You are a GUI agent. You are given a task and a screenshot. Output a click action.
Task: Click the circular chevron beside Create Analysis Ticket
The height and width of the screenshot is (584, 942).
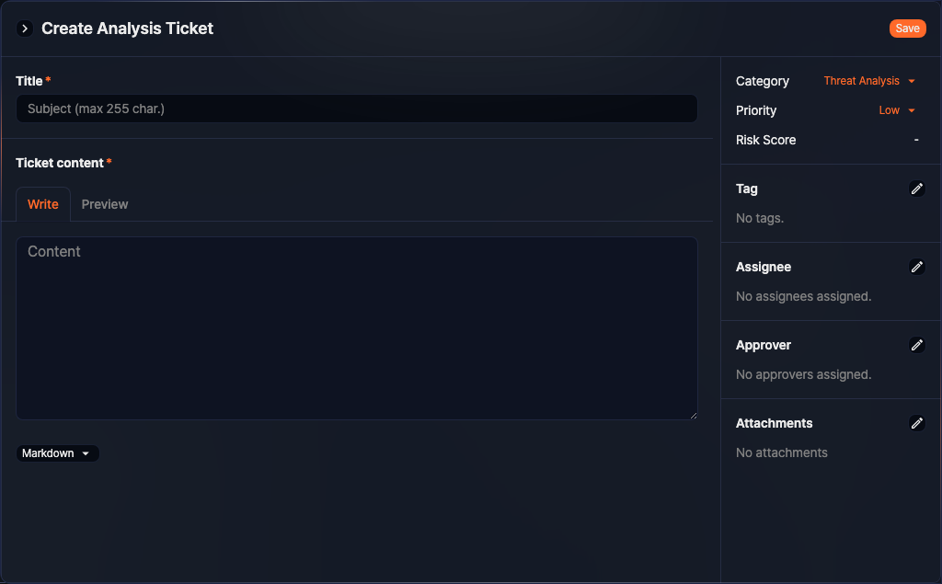pos(24,29)
